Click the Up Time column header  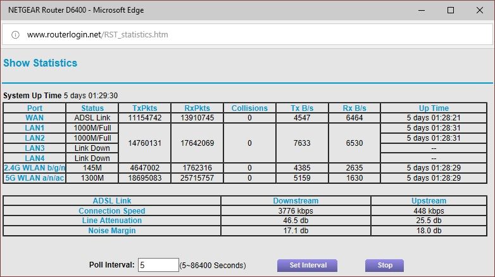pyautogui.click(x=434, y=108)
